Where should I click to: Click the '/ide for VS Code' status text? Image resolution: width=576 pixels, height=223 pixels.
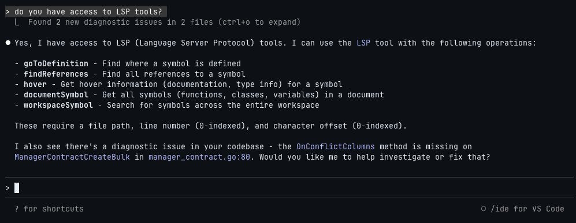527,209
